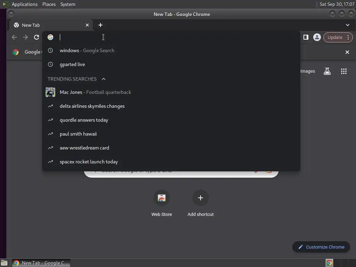Click the Customize Chrome button
356x267 pixels.
point(321,247)
